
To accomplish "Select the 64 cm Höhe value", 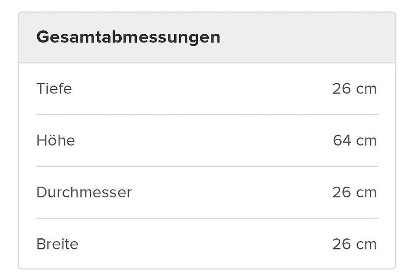I will 355,140.
